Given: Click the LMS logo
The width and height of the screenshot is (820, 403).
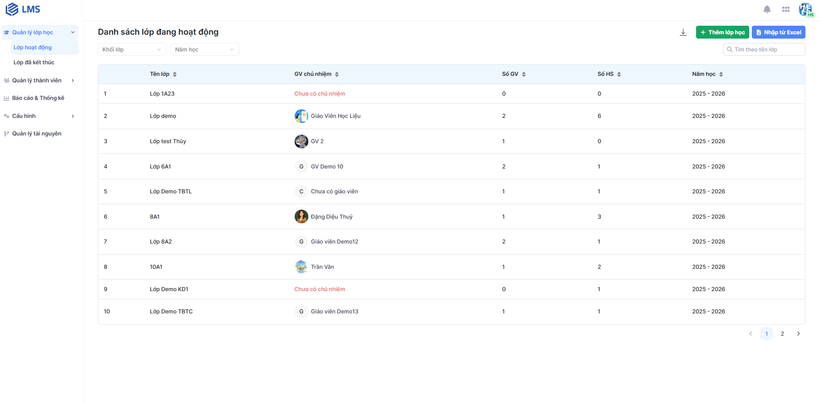Looking at the screenshot, I should (x=23, y=9).
